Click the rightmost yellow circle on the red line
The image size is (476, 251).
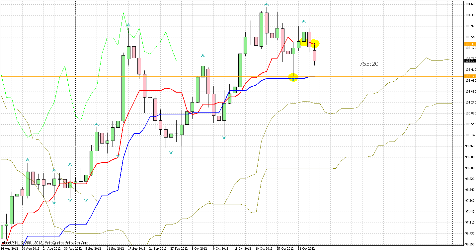point(315,43)
